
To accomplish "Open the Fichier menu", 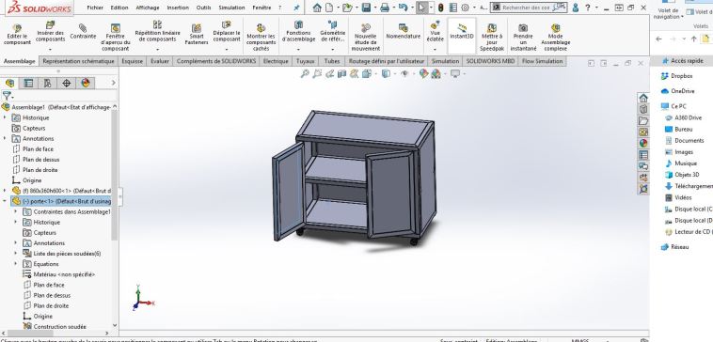I will coord(95,8).
